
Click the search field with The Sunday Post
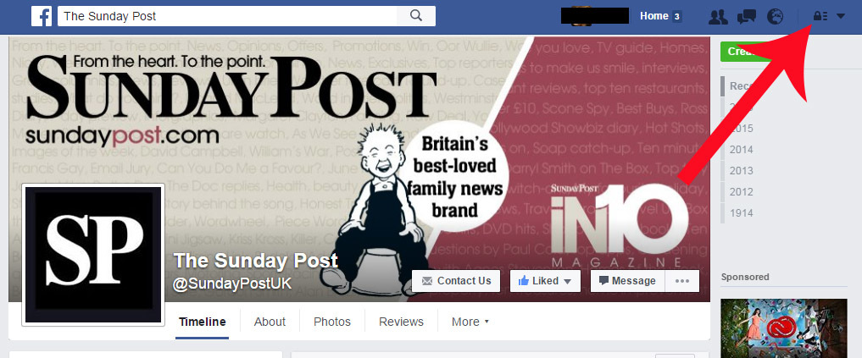tap(228, 16)
